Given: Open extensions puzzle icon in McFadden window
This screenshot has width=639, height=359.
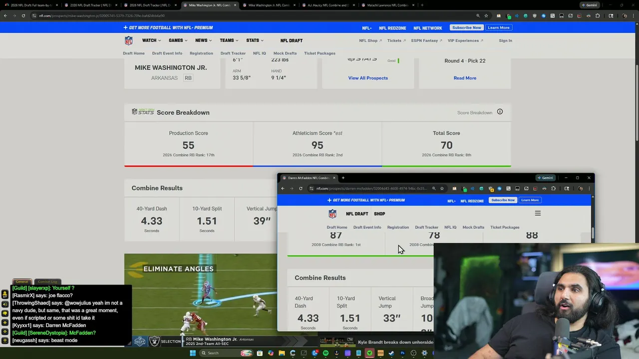Looking at the screenshot, I should [x=553, y=188].
